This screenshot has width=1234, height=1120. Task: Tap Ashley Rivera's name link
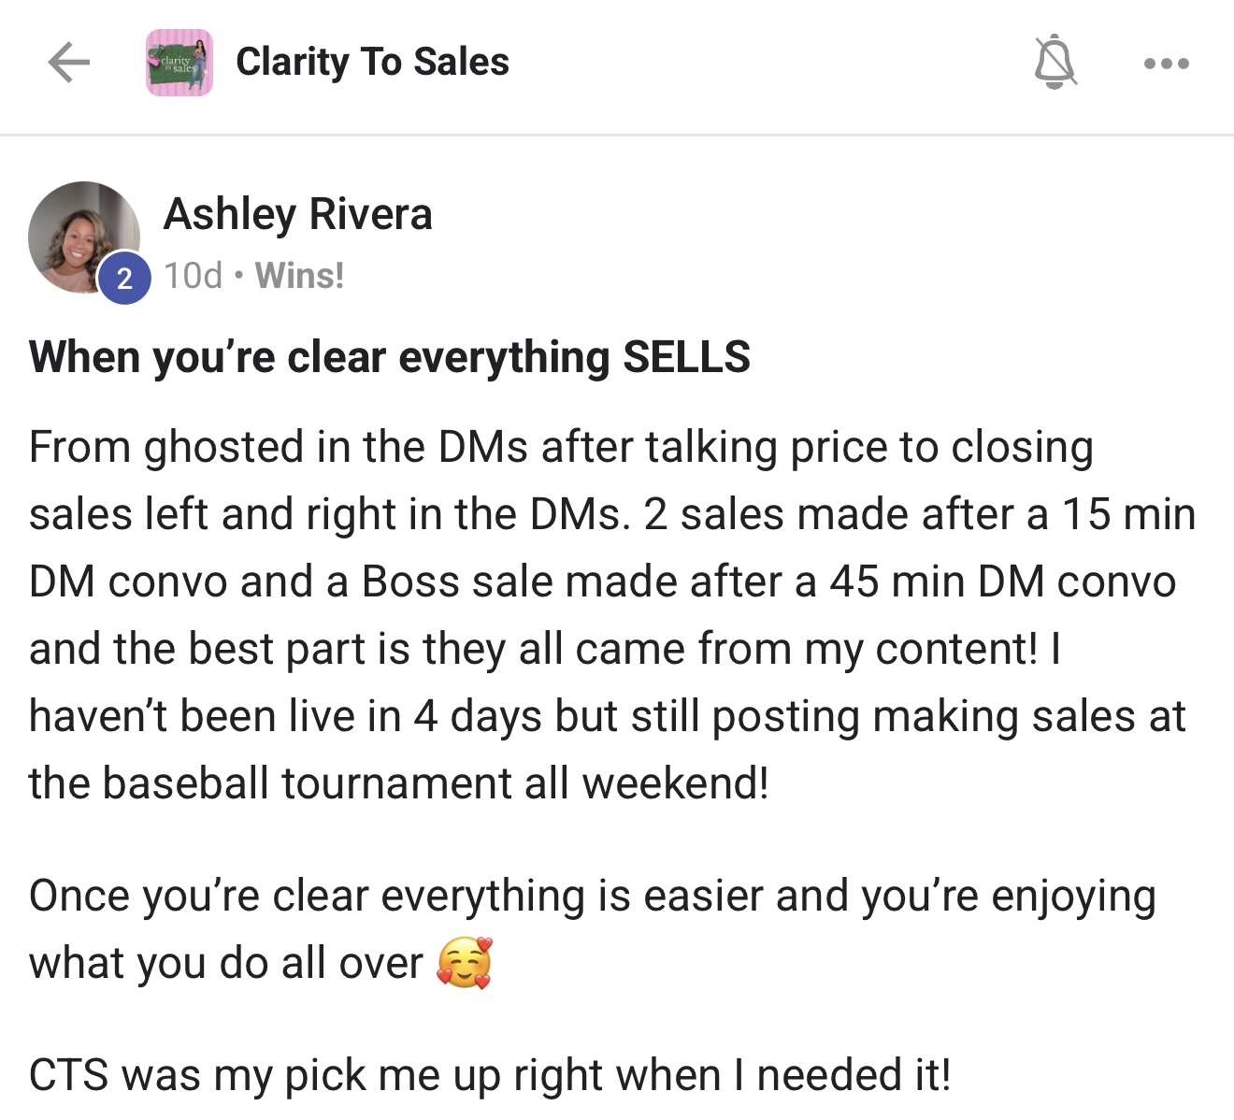pos(299,213)
